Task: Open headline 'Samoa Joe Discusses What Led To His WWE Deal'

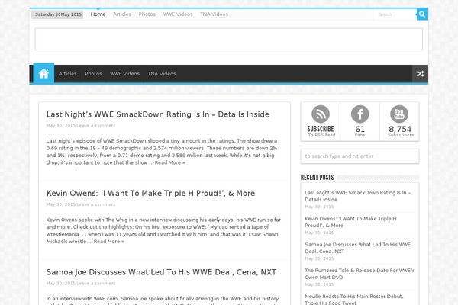Action: click(161, 272)
